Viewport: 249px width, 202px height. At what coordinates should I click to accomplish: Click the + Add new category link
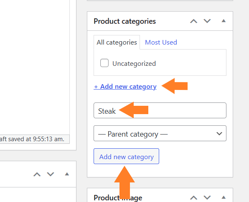(125, 87)
